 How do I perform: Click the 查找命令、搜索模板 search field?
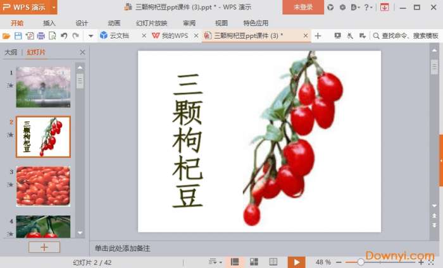[x=406, y=36]
